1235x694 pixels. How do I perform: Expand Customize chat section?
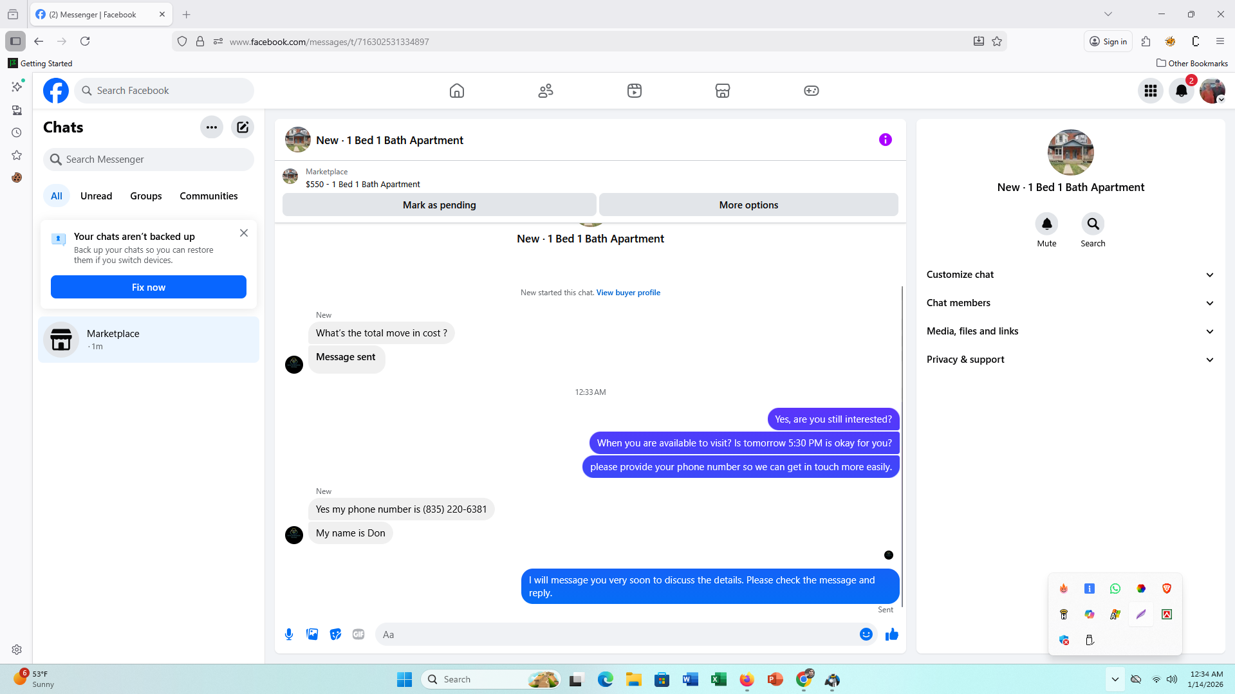coord(1071,275)
